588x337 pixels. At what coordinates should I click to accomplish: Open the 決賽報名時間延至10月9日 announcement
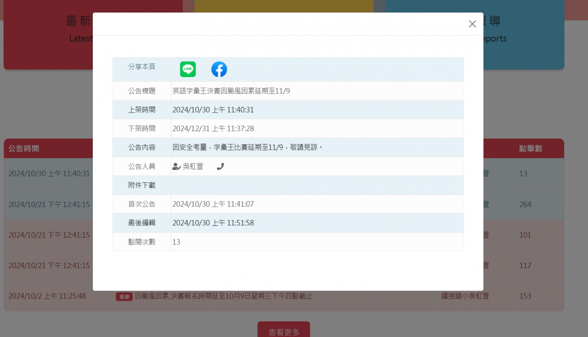[x=223, y=296]
